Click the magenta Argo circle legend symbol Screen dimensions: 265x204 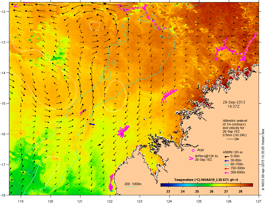click(193, 150)
